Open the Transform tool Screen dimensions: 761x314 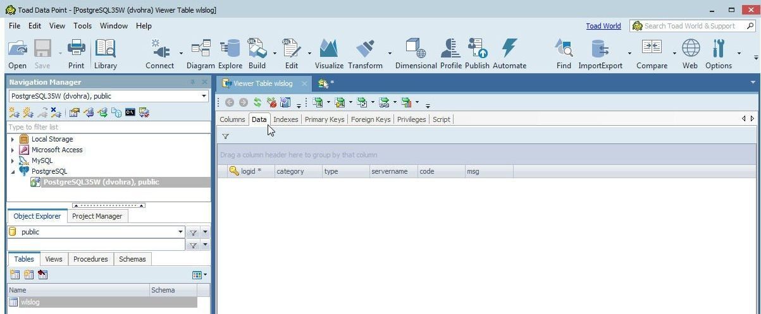[x=365, y=54]
